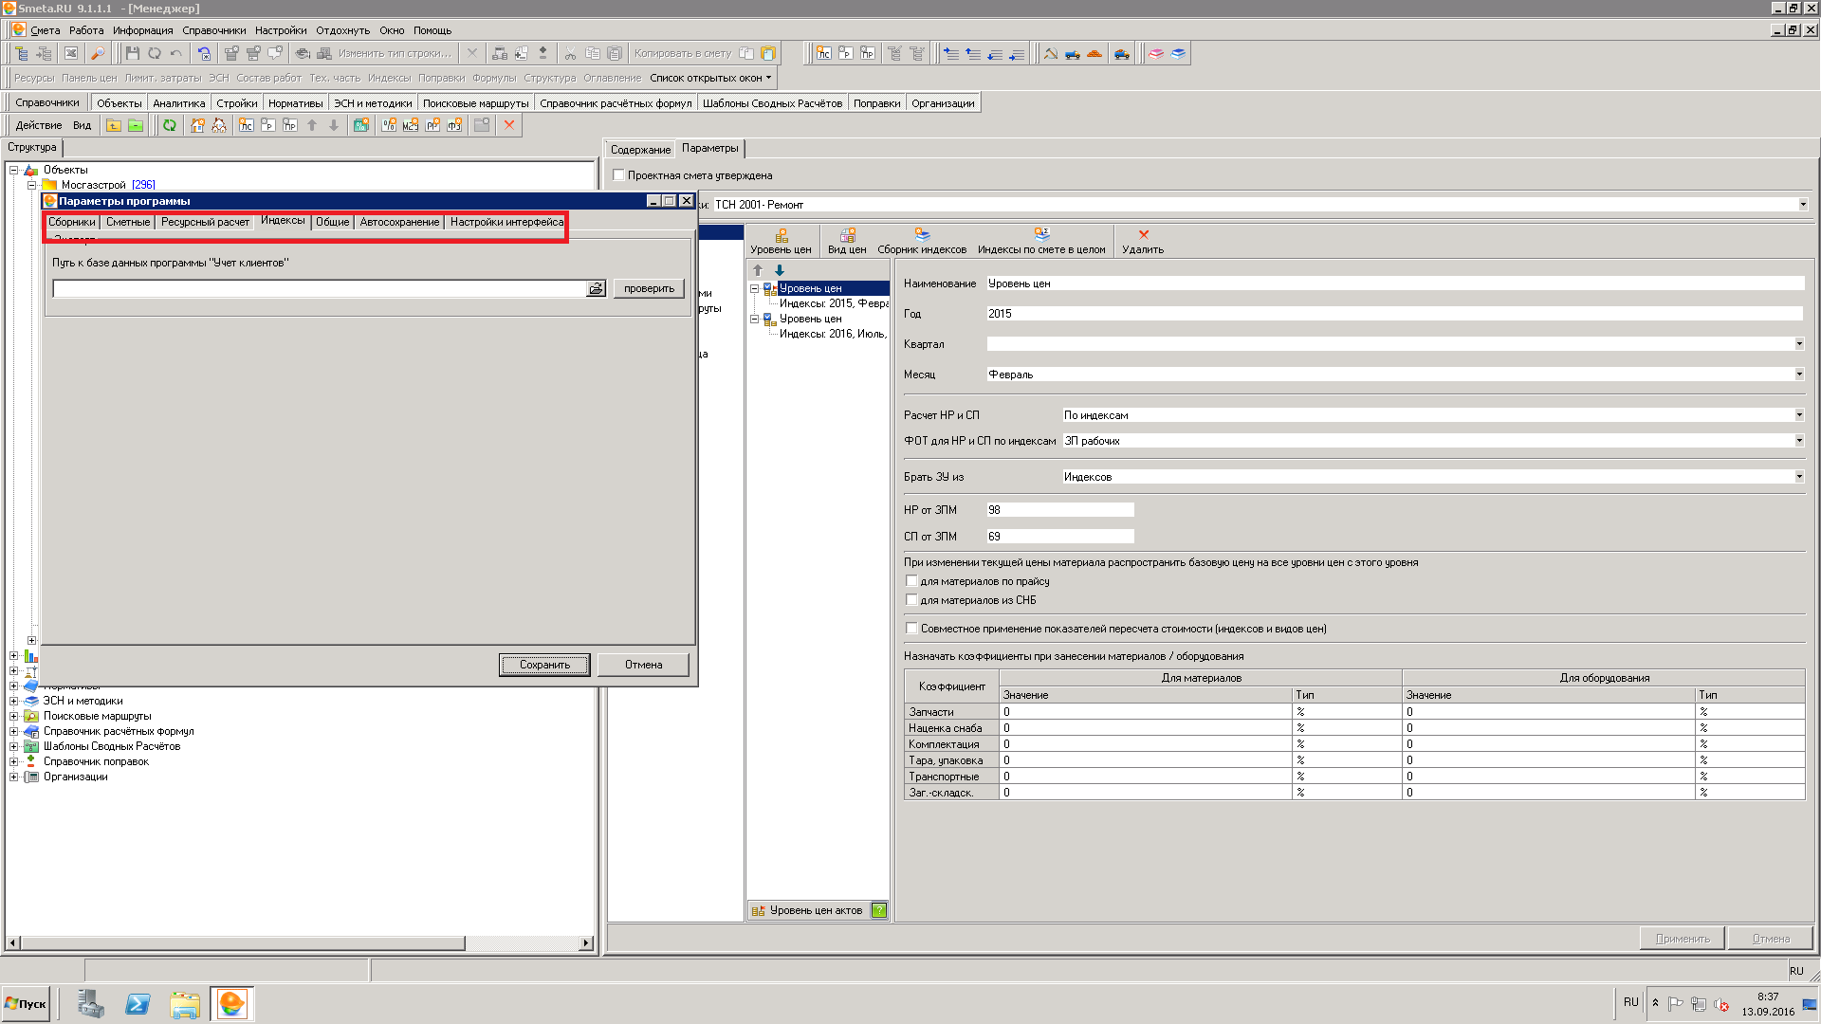Viewport: 1821px width, 1024px height.
Task: Collapse the Объекты tree node
Action: 13,170
